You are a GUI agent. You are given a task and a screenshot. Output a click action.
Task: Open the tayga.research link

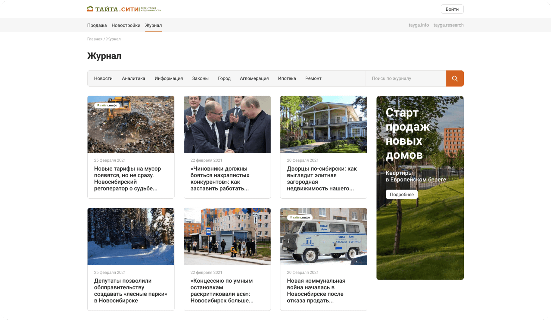448,25
